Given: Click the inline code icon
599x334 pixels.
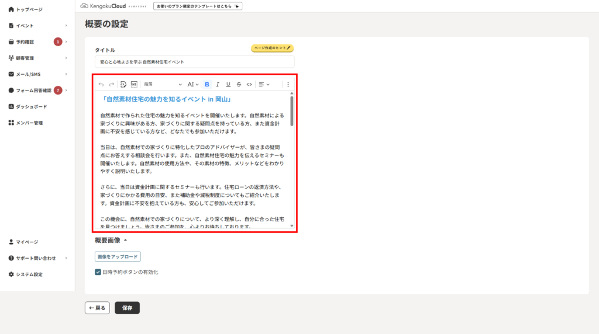Looking at the screenshot, I should (249, 84).
